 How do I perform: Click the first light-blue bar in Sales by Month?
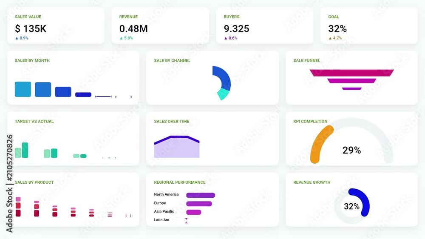click(x=23, y=89)
